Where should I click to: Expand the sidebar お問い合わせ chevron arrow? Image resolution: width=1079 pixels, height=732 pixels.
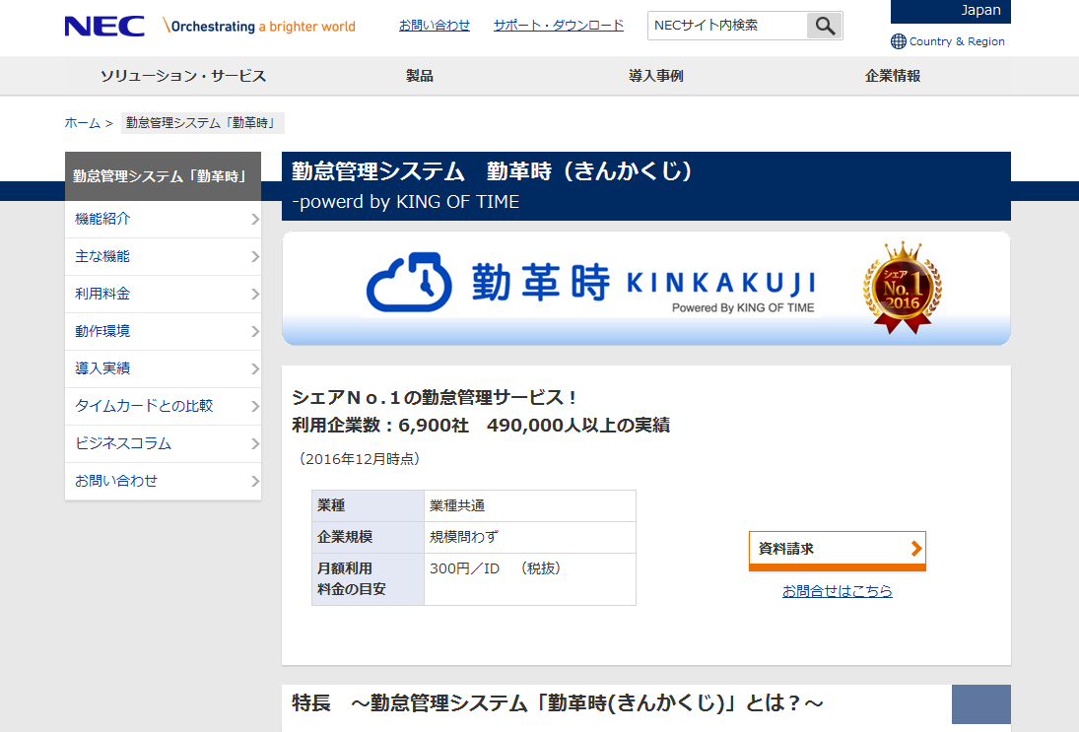[x=254, y=481]
